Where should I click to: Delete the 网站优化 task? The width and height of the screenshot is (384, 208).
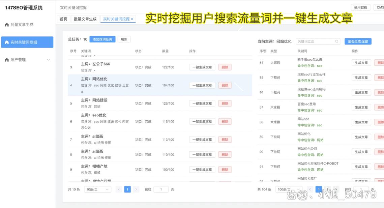225,85
